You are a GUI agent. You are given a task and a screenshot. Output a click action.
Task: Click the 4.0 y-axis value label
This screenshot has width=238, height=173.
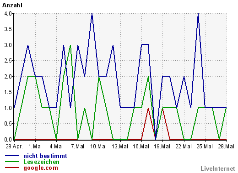[8, 14]
